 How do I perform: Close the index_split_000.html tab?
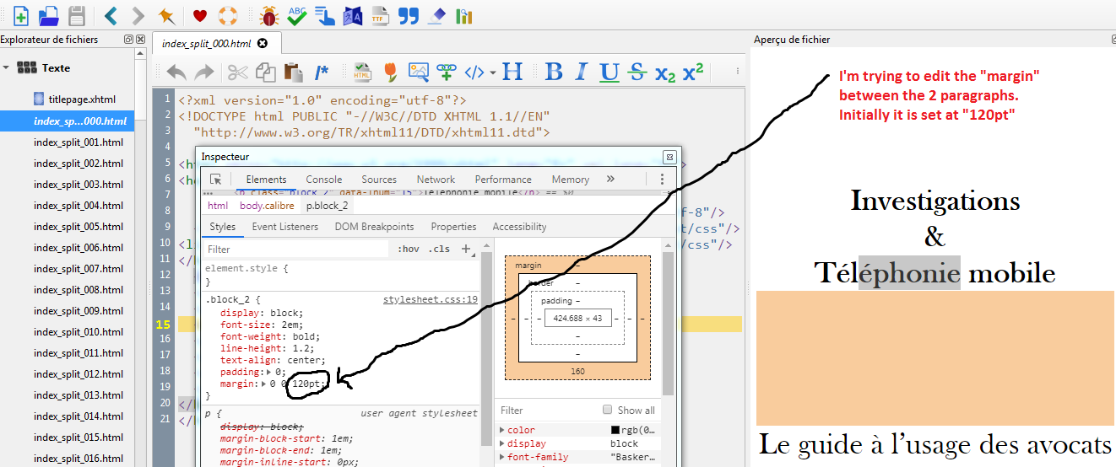[262, 43]
